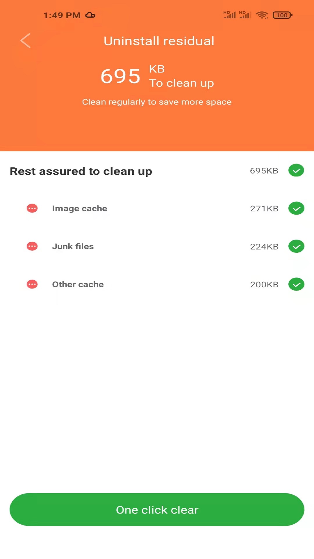Tap the cloud icon in status bar
Viewport: 314px width, 559px height.
[x=90, y=15]
